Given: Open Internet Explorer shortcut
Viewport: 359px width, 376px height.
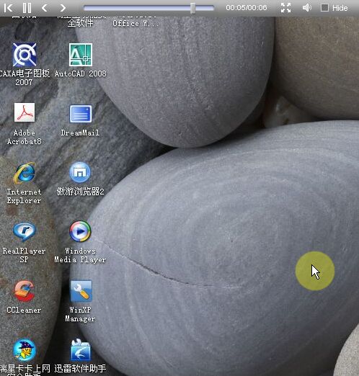Looking at the screenshot, I should [25, 172].
